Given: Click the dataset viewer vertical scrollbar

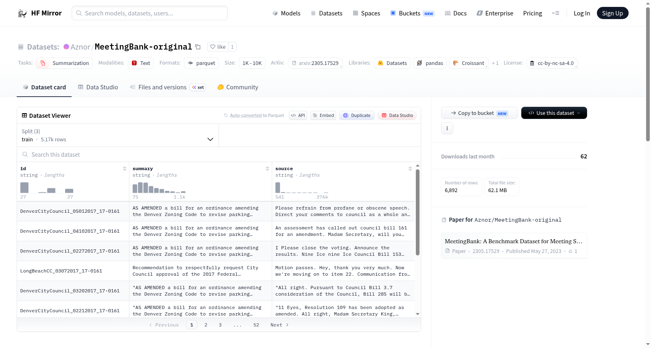Looking at the screenshot, I should tap(417, 212).
